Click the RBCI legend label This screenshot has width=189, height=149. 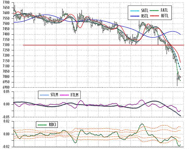pos(53,125)
